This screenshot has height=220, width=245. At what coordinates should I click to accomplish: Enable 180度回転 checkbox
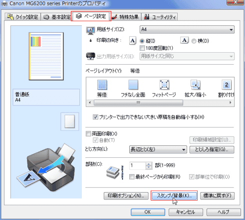point(142,48)
